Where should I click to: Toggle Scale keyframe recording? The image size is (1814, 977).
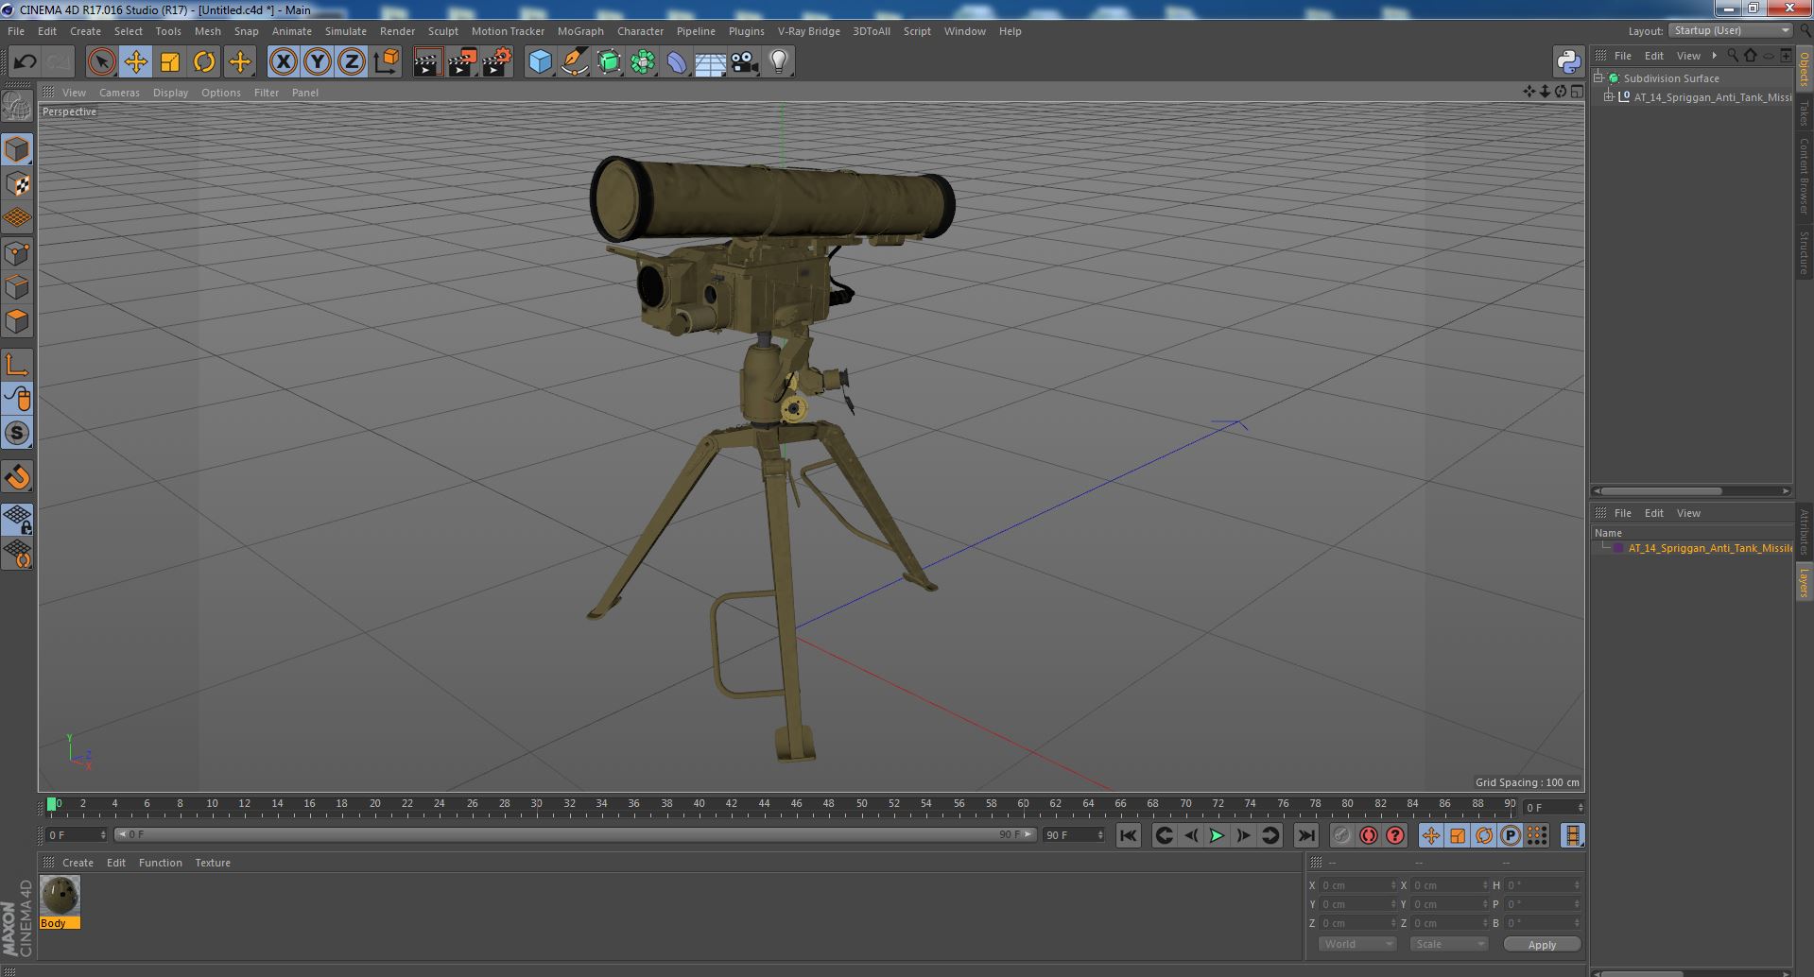(1457, 835)
